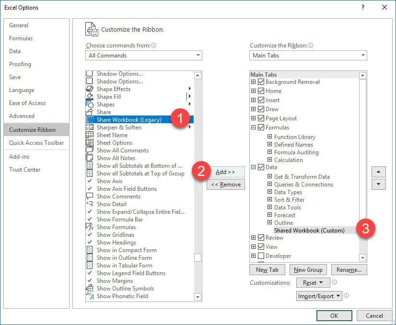Click the Show Phonetic Field icon
The height and width of the screenshot is (325, 396).
point(90,296)
